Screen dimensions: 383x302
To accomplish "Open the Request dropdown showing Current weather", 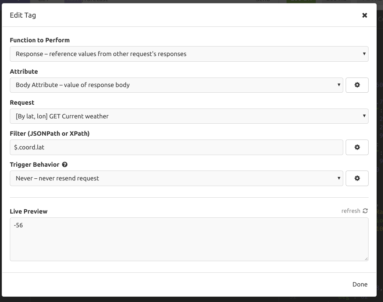I will point(189,116).
